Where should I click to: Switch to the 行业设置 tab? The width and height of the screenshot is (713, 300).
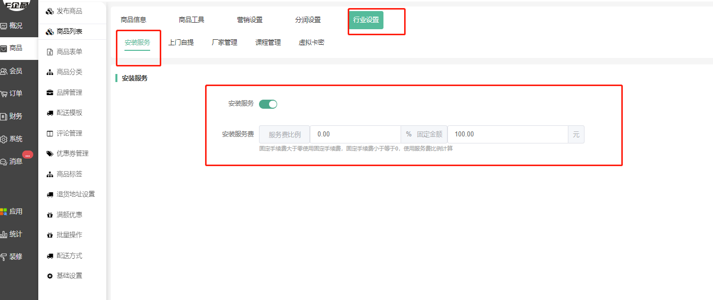coord(365,20)
